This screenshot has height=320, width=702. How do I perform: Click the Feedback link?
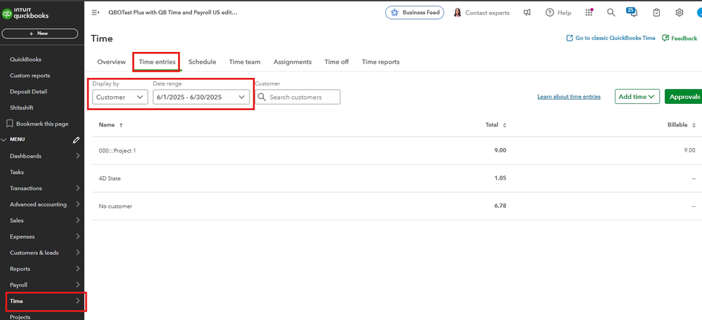pyautogui.click(x=684, y=39)
